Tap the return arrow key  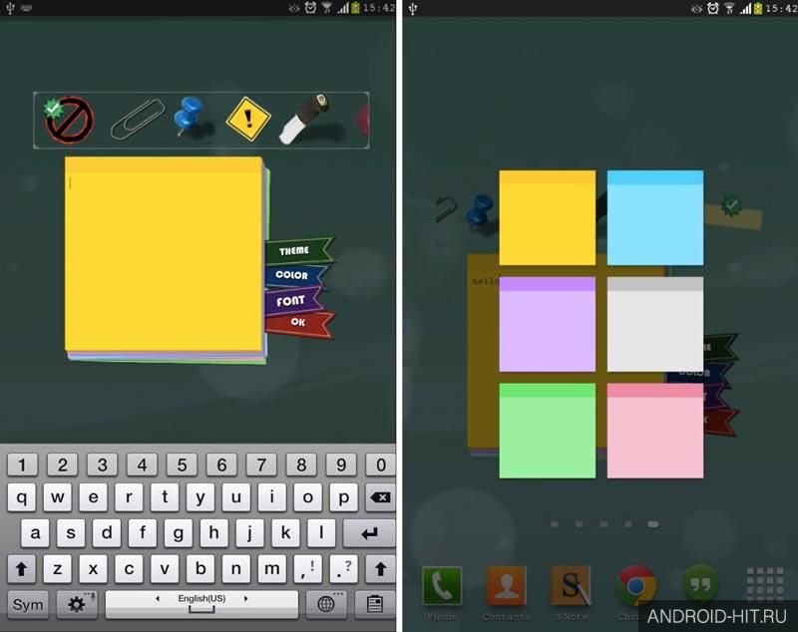click(x=370, y=533)
